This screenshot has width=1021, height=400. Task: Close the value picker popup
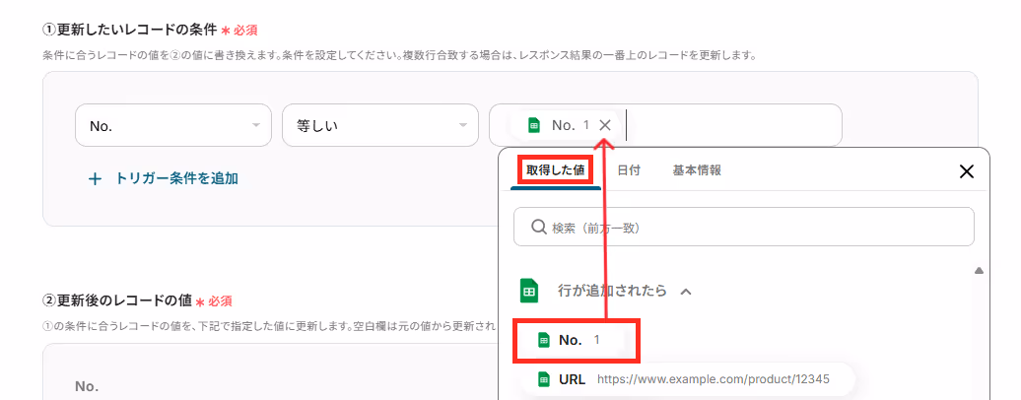[967, 171]
